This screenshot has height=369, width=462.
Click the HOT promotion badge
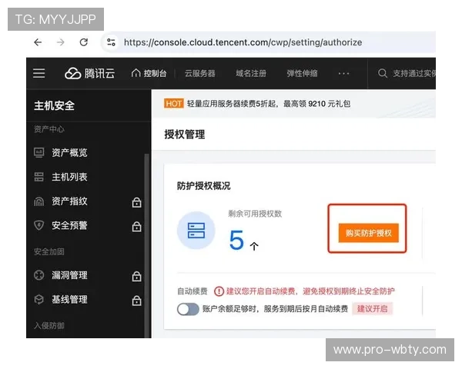(x=173, y=104)
